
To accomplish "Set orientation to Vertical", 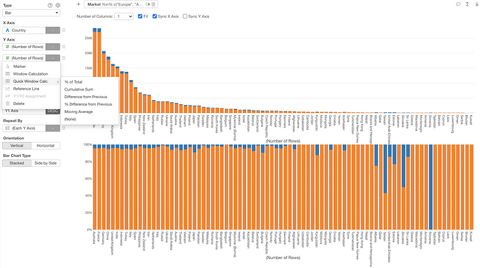I will (x=17, y=145).
